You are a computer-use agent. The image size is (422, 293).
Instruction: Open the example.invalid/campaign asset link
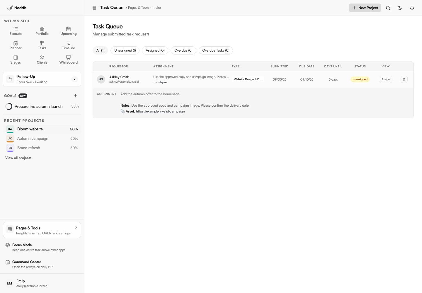(160, 111)
